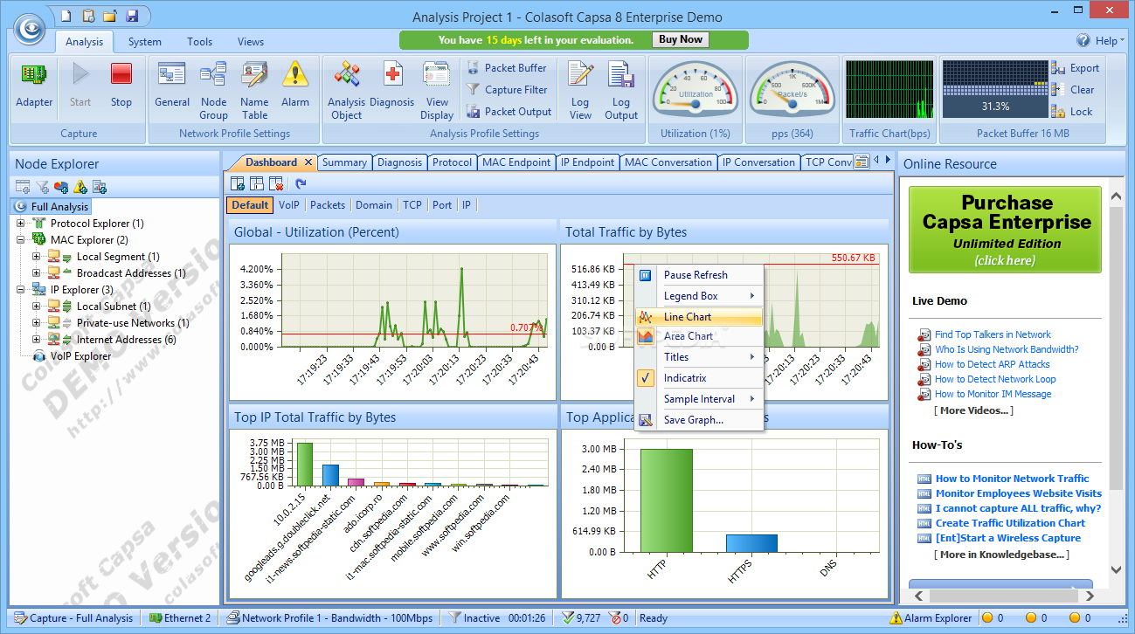Open Alarm Explorer in status bar
1135x634 pixels.
tap(930, 618)
